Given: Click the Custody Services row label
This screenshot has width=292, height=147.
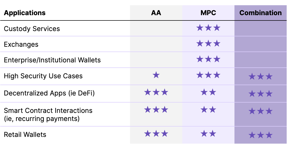Looking at the screenshot, I should click(x=32, y=29).
